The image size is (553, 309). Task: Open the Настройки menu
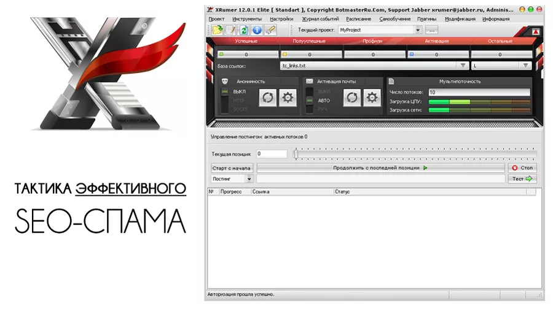(281, 19)
